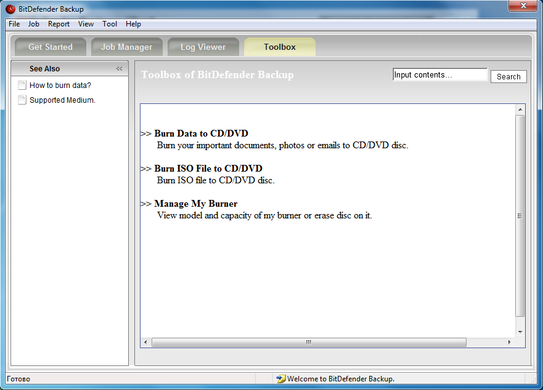Open the How to burn data? topic
This screenshot has width=543, height=390.
pos(60,86)
